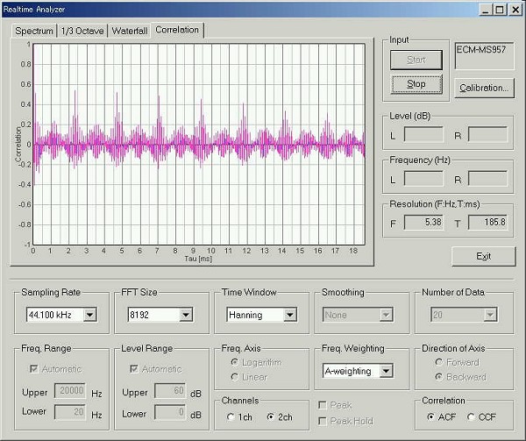This screenshot has height=441, width=526.
Task: Open the Freq. Weighting dropdown
Action: 386,371
